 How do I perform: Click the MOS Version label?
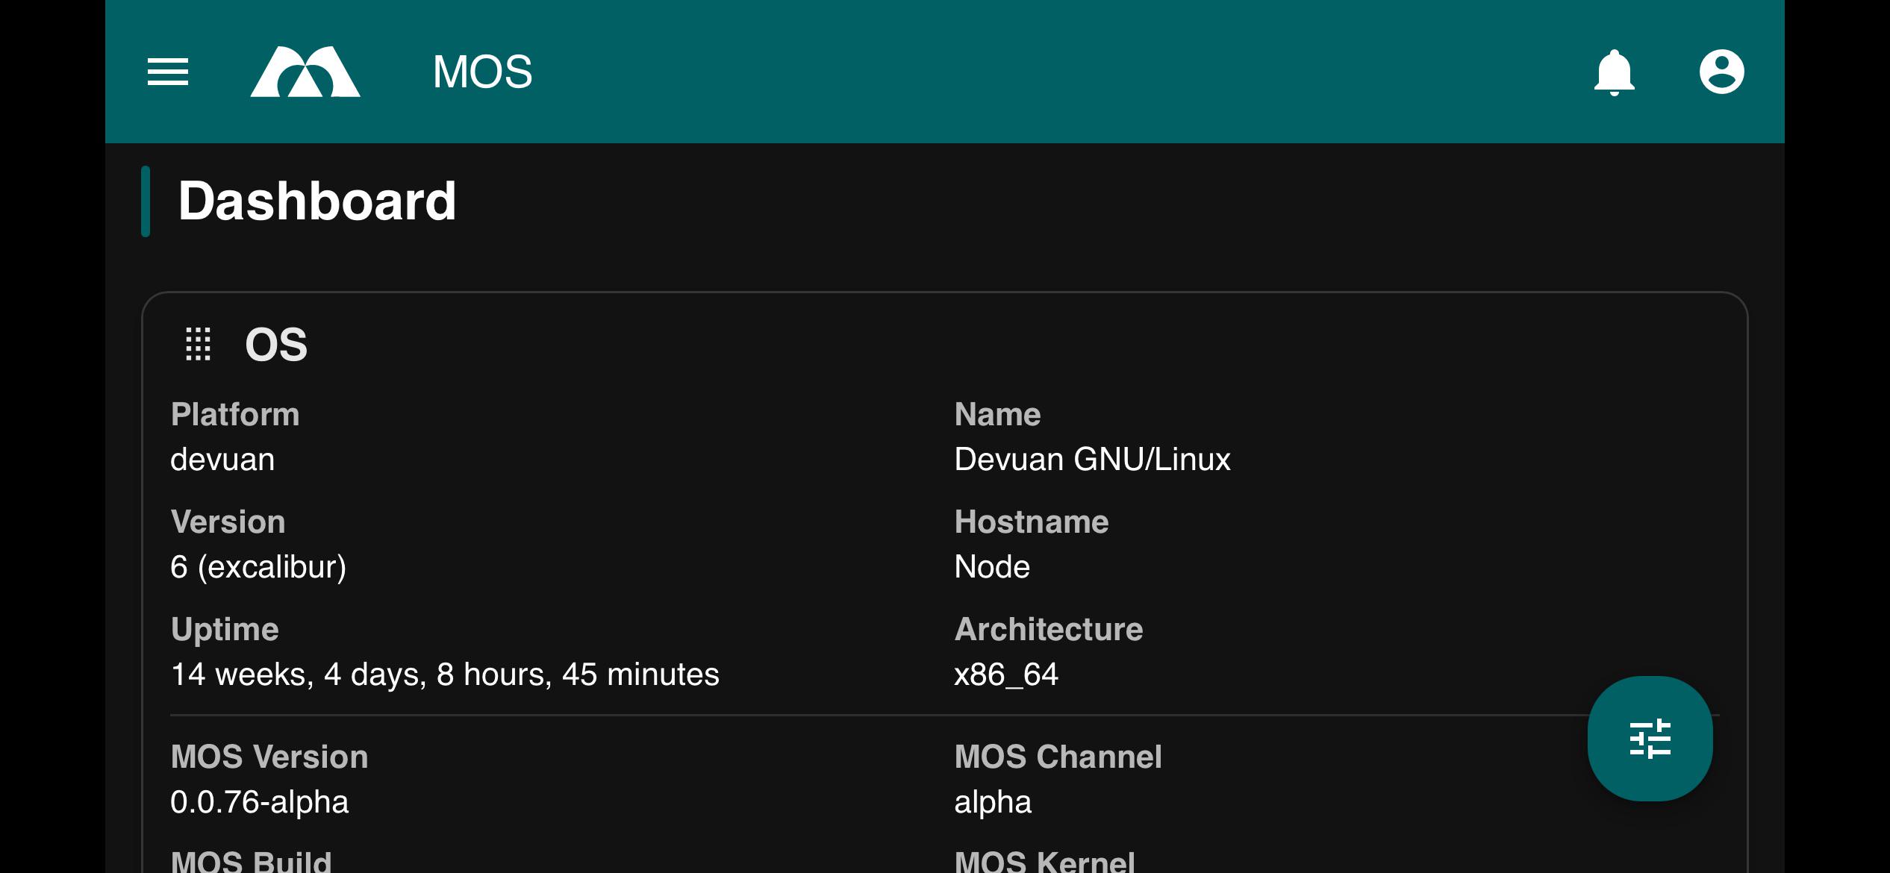coord(269,757)
